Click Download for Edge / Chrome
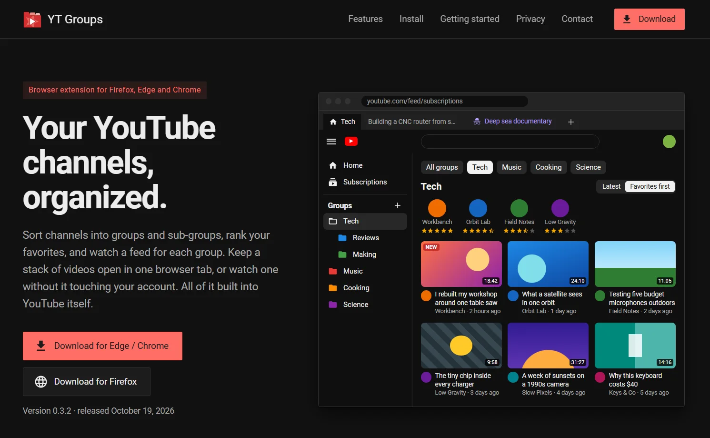The image size is (710, 438). [x=102, y=346]
